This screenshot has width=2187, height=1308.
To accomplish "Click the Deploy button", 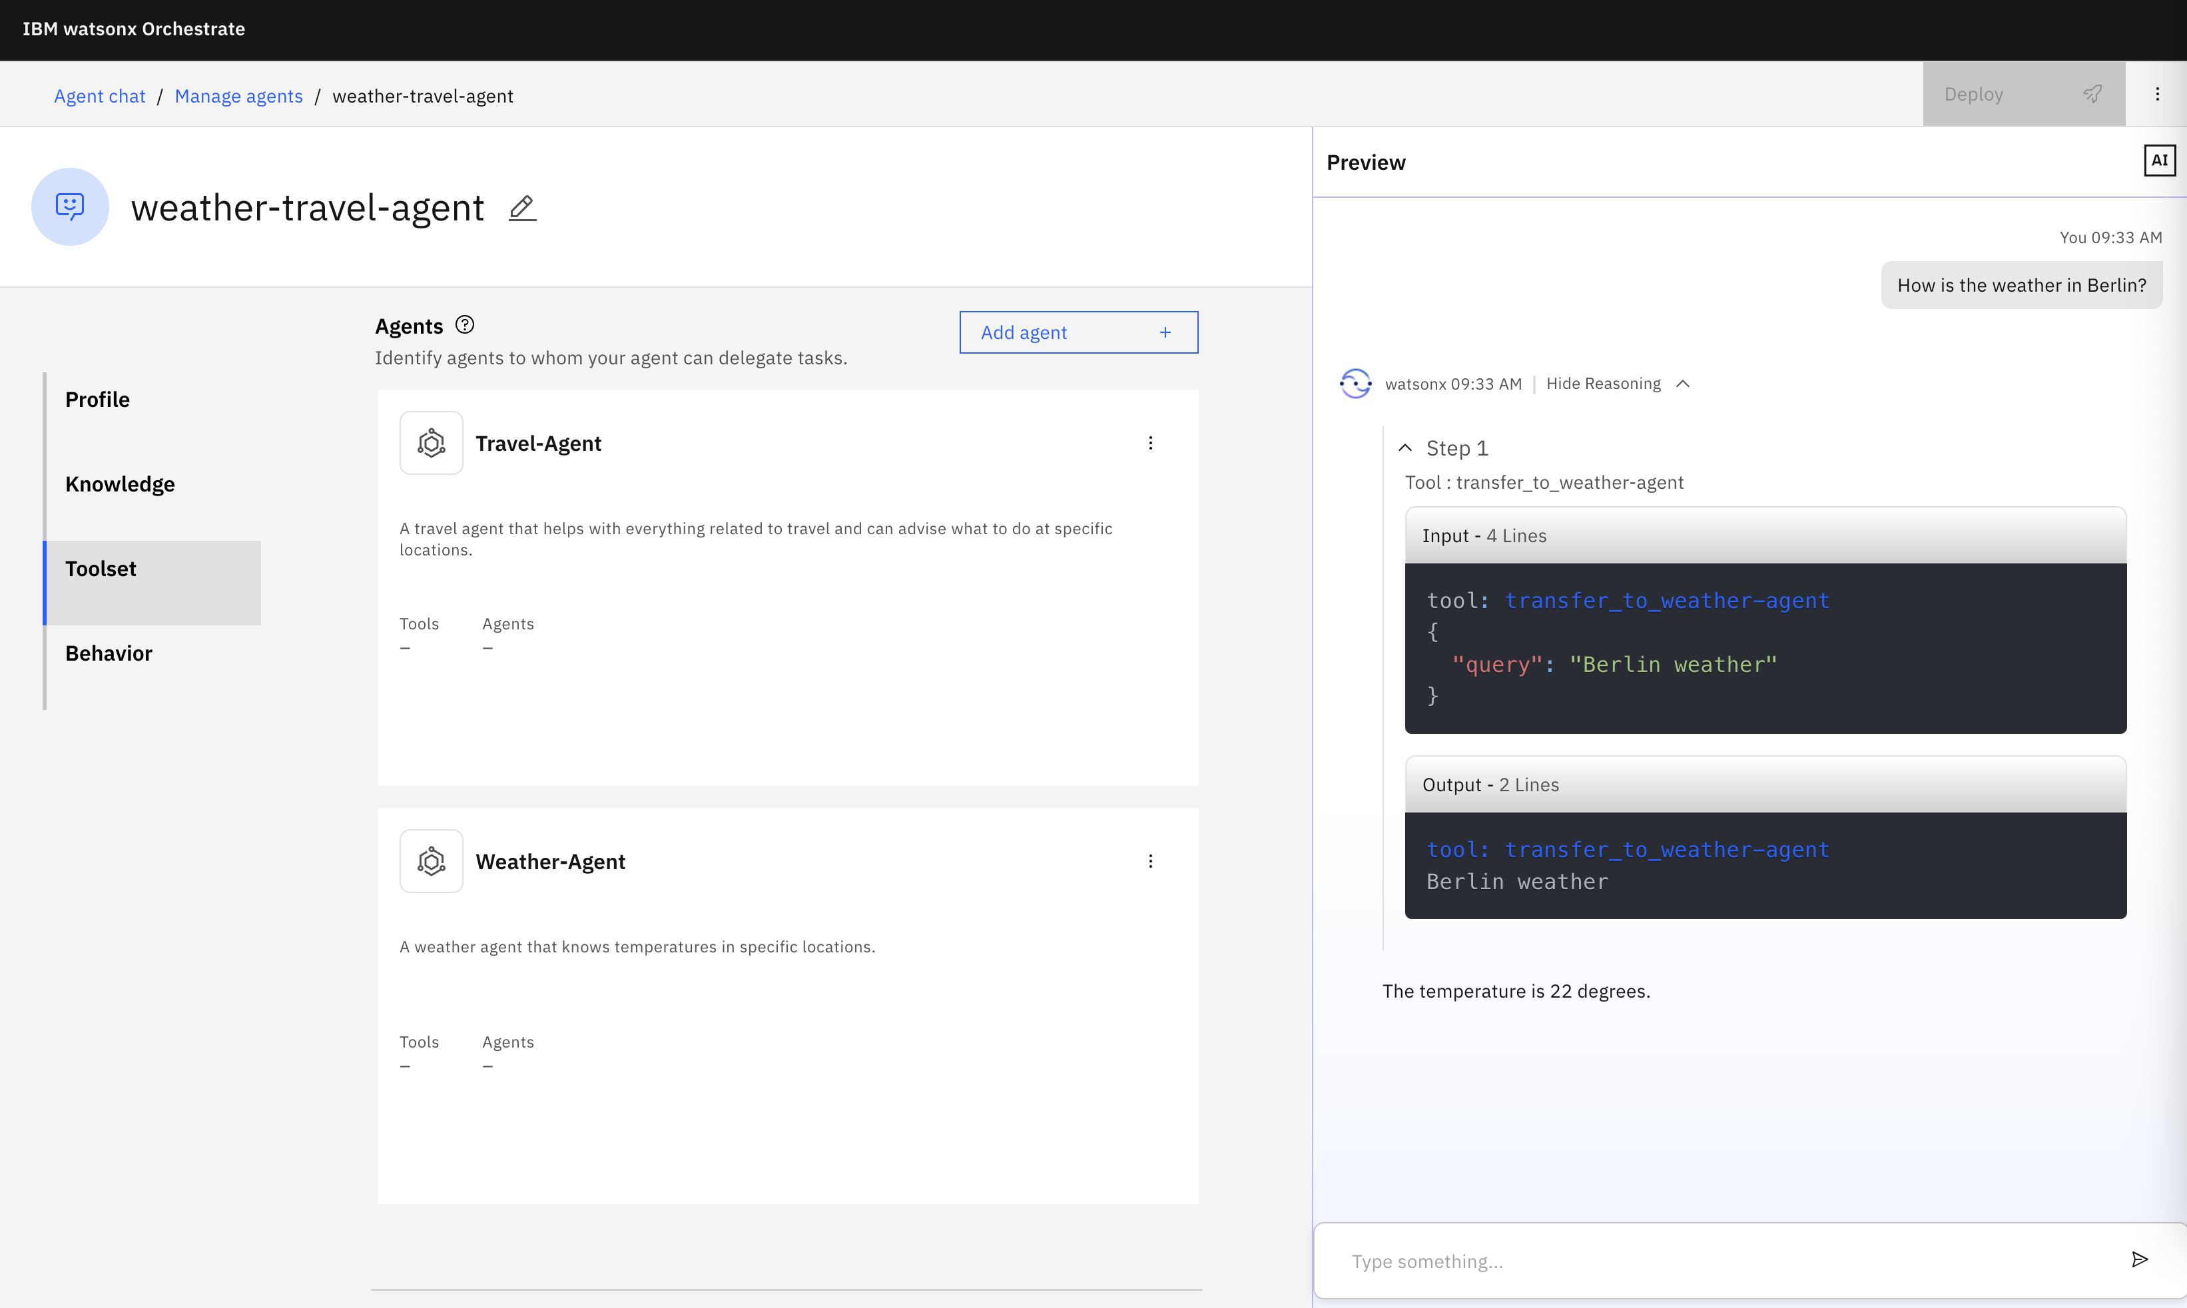I will click(x=2023, y=95).
